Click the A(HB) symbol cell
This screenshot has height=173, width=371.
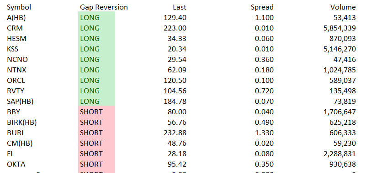(x=16, y=18)
